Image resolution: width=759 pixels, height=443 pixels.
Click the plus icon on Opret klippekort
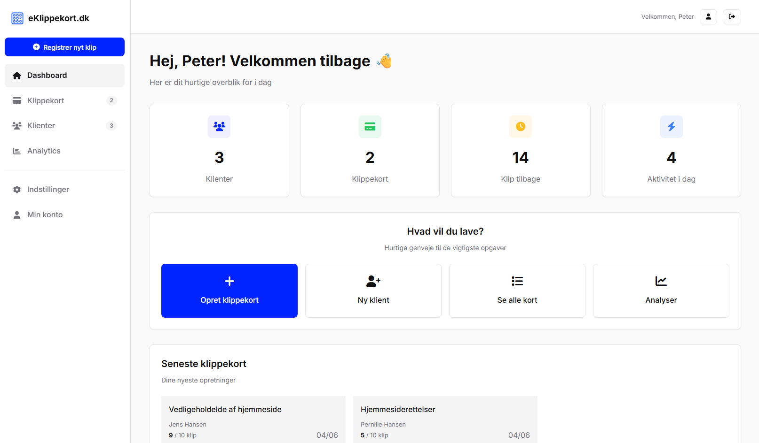[x=229, y=281]
